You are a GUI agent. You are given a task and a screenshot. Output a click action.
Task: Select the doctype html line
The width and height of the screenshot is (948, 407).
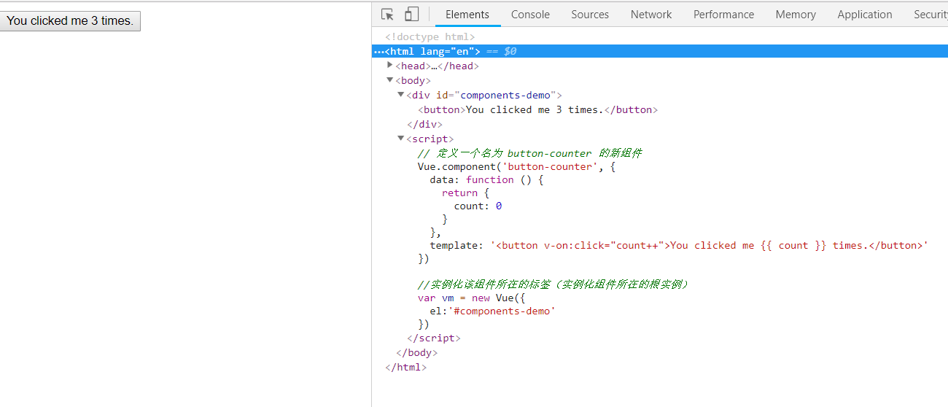click(430, 37)
